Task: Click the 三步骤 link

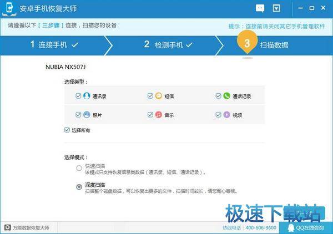Action: click(51, 26)
